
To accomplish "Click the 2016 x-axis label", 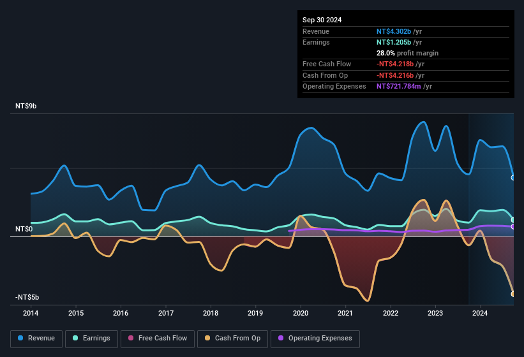I will pyautogui.click(x=121, y=313).
